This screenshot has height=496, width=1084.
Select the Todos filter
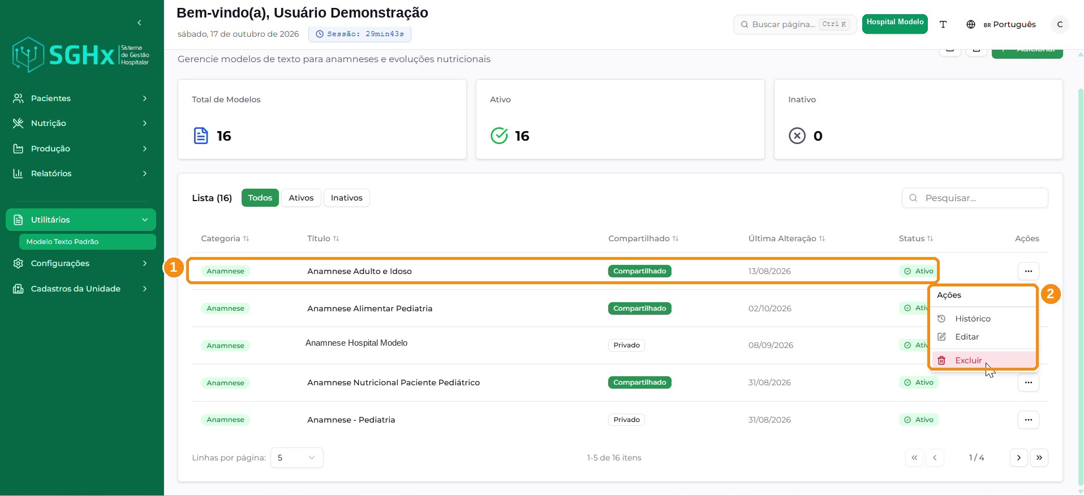coord(260,198)
